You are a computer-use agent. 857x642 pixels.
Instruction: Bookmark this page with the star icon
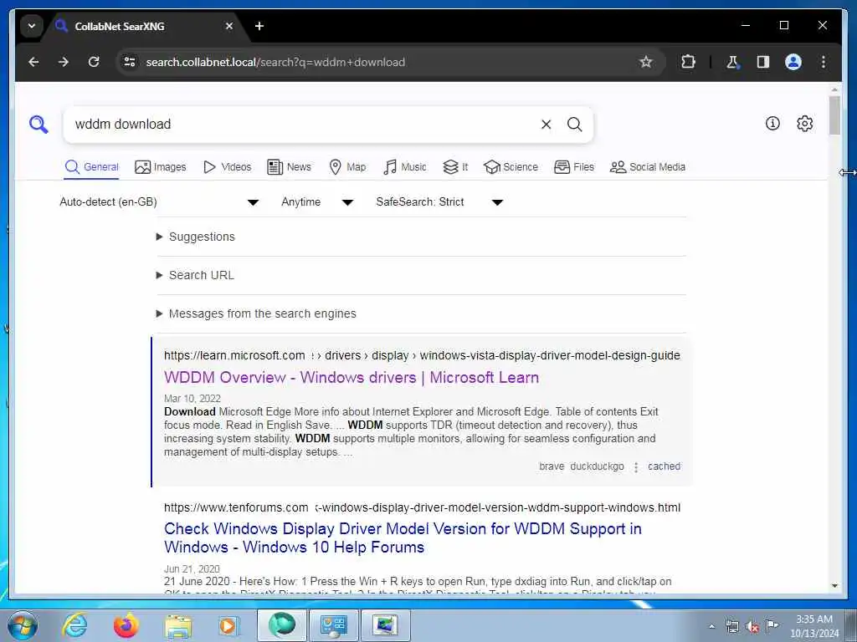point(645,62)
